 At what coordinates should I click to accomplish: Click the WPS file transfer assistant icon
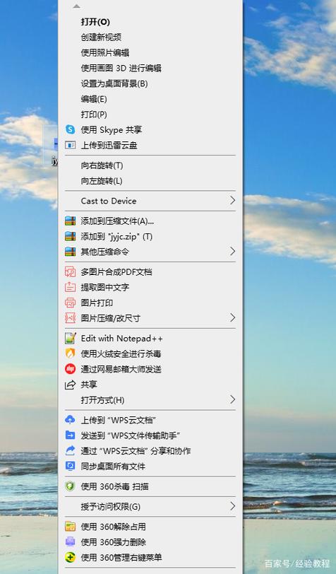[70, 435]
